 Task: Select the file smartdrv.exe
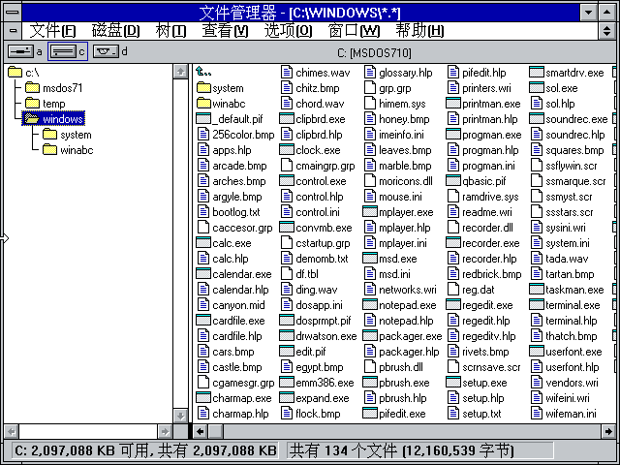point(567,73)
